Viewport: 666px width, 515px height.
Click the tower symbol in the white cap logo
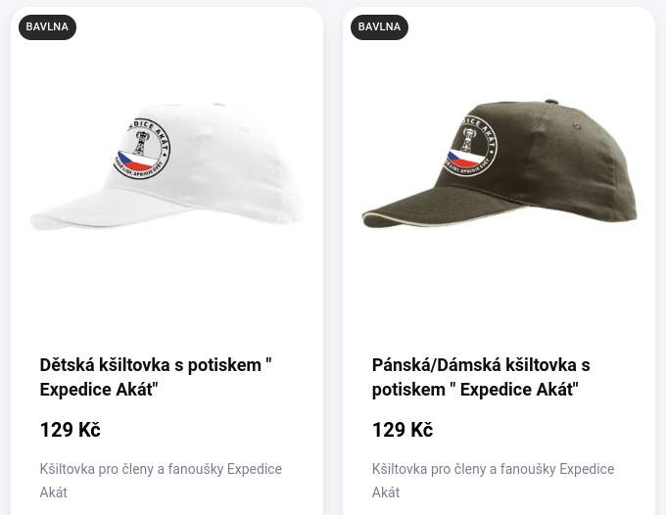click(x=140, y=143)
